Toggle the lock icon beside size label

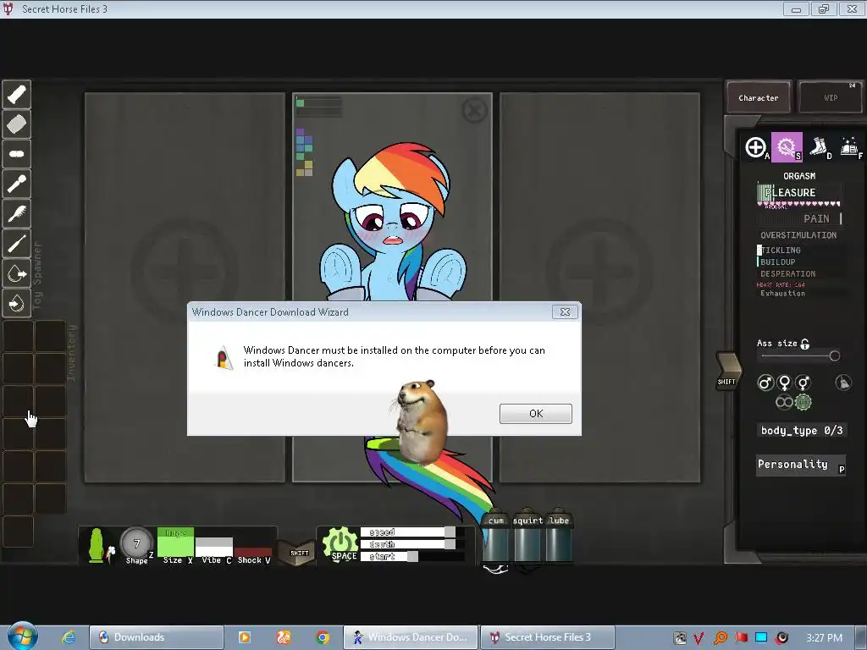(x=805, y=344)
